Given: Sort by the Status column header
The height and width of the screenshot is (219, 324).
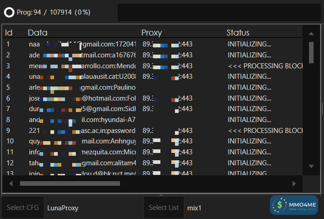Looking at the screenshot, I should (238, 33).
